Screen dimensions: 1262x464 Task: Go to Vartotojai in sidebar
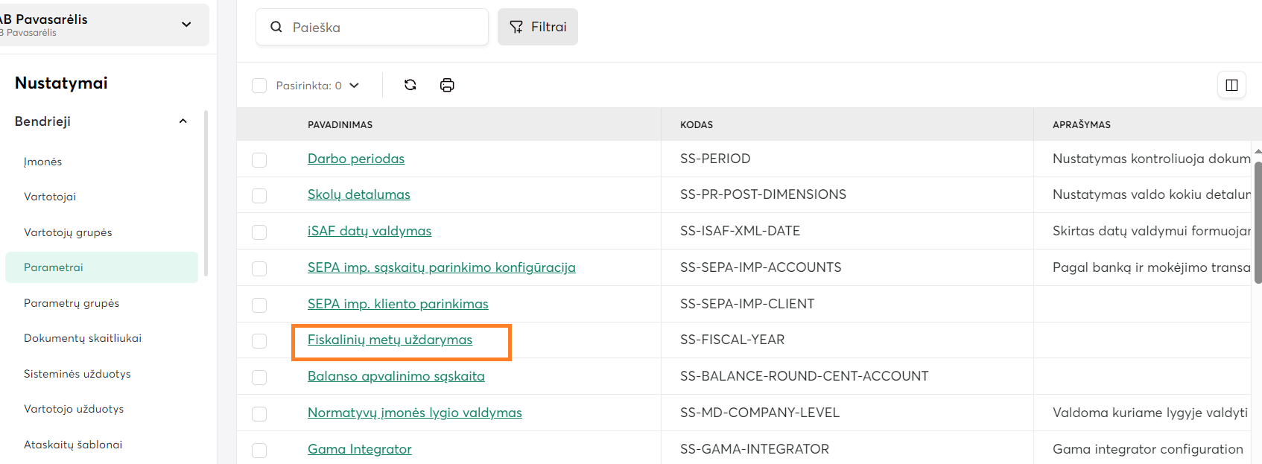(50, 197)
